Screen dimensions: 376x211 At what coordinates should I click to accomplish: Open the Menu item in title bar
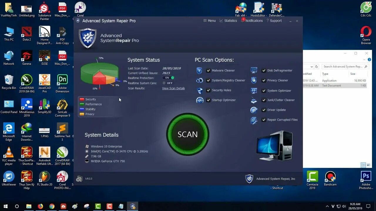click(209, 21)
